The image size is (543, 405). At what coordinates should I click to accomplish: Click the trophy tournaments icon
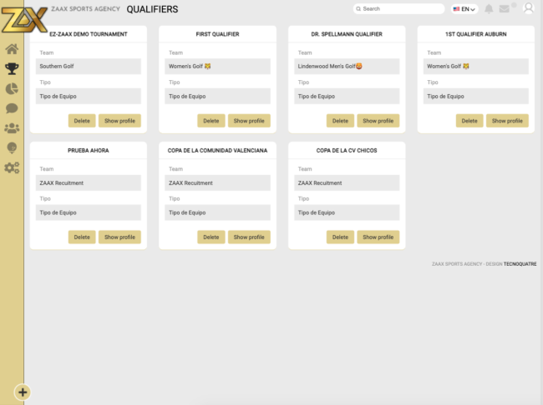pos(12,69)
